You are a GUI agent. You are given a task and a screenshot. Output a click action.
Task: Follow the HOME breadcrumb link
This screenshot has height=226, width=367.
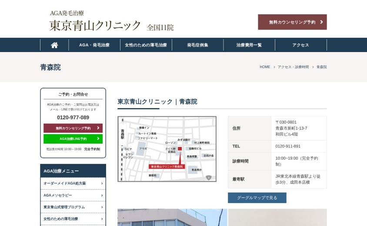tap(265, 67)
